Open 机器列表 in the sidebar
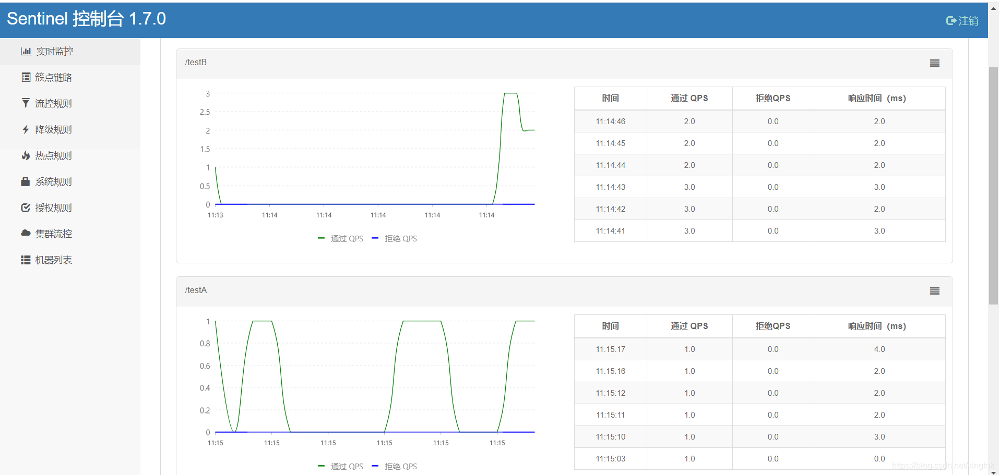The height and width of the screenshot is (475, 999). point(70,260)
